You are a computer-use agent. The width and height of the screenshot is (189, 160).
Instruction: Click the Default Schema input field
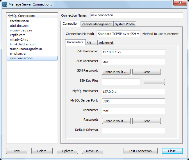pyautogui.click(x=133, y=131)
